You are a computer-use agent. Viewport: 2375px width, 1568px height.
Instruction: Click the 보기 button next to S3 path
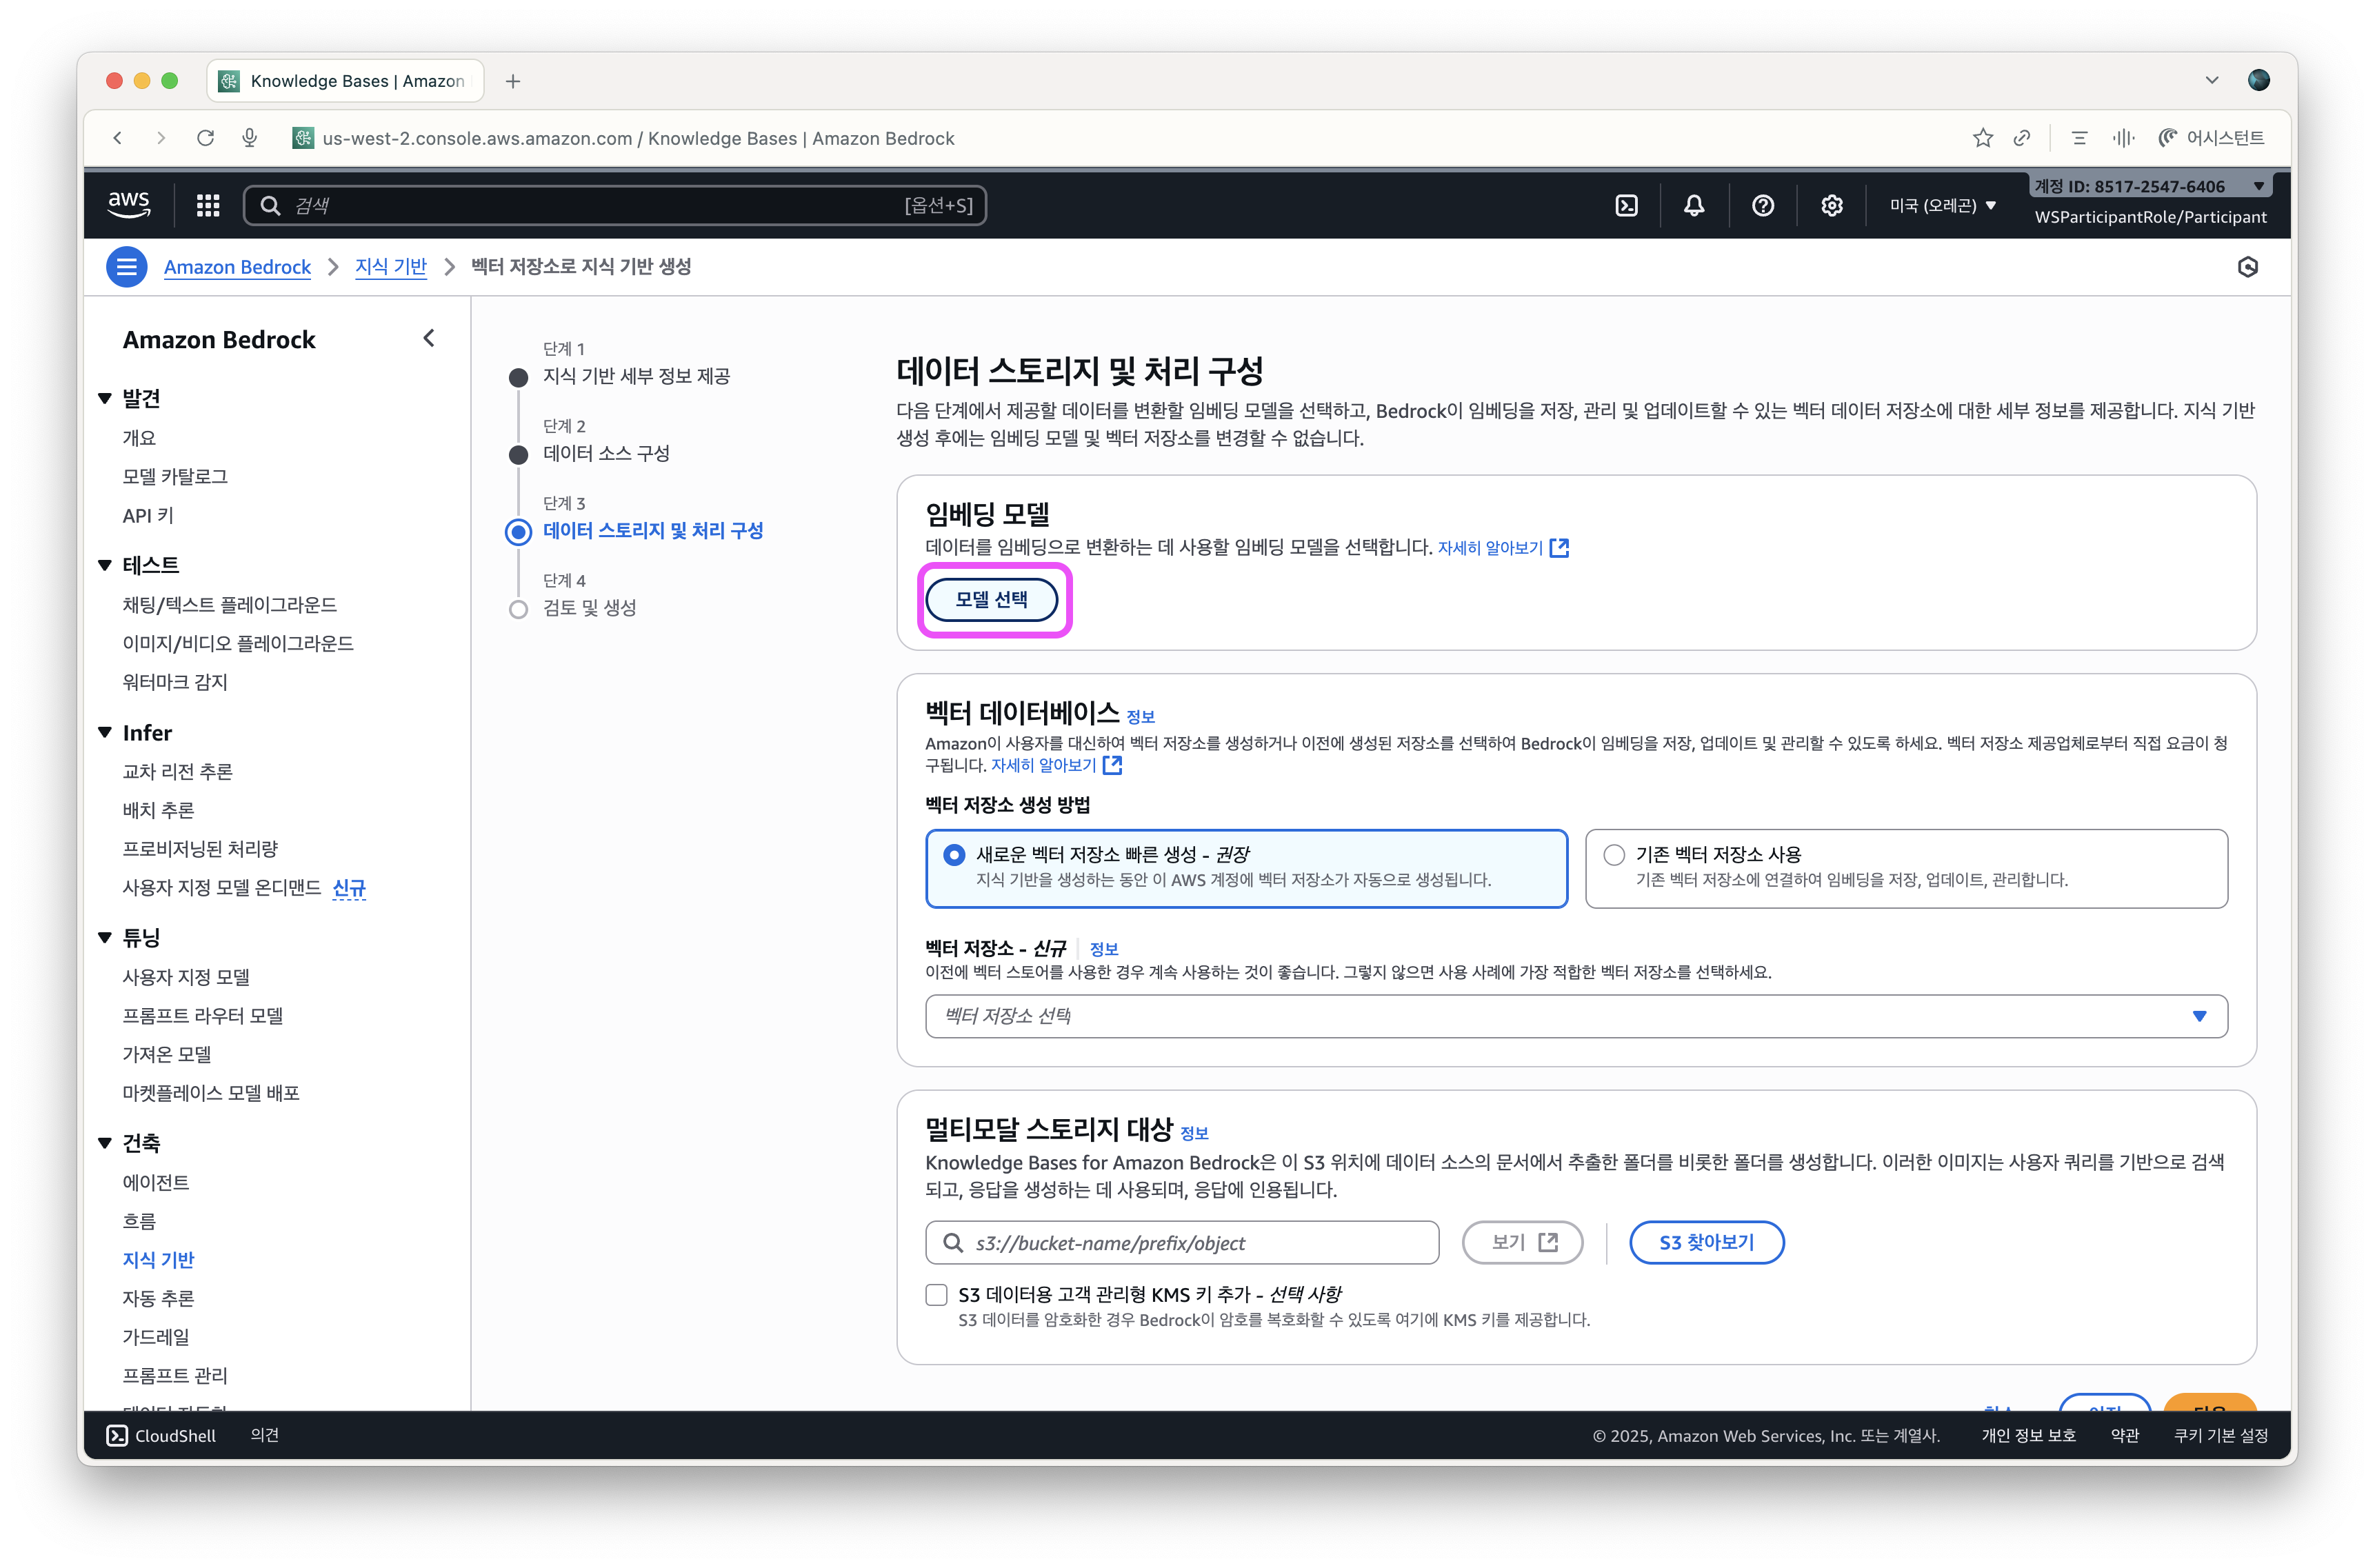point(1522,1242)
